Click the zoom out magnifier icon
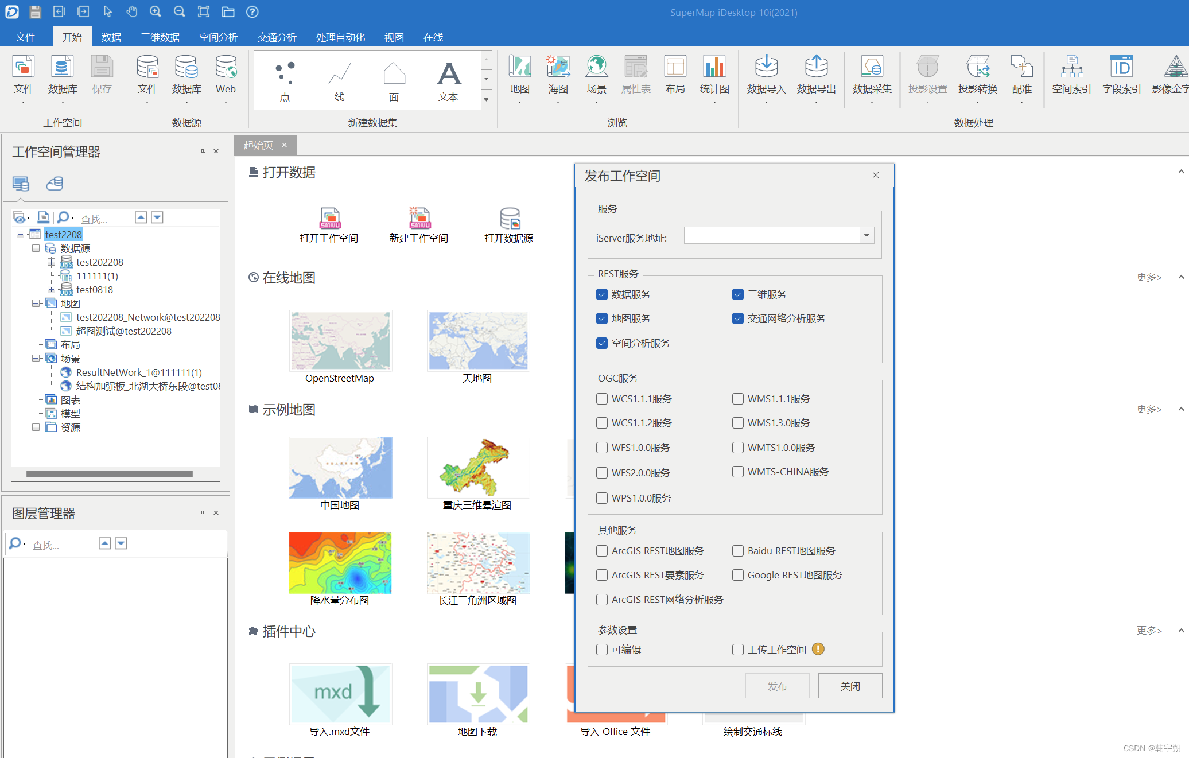This screenshot has width=1189, height=758. pos(180,11)
